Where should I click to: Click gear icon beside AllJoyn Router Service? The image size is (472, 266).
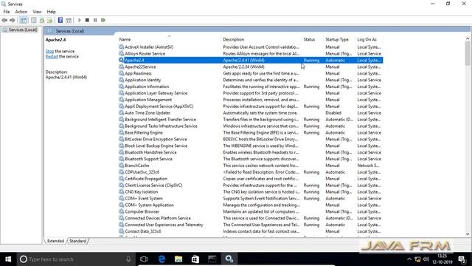[121, 53]
